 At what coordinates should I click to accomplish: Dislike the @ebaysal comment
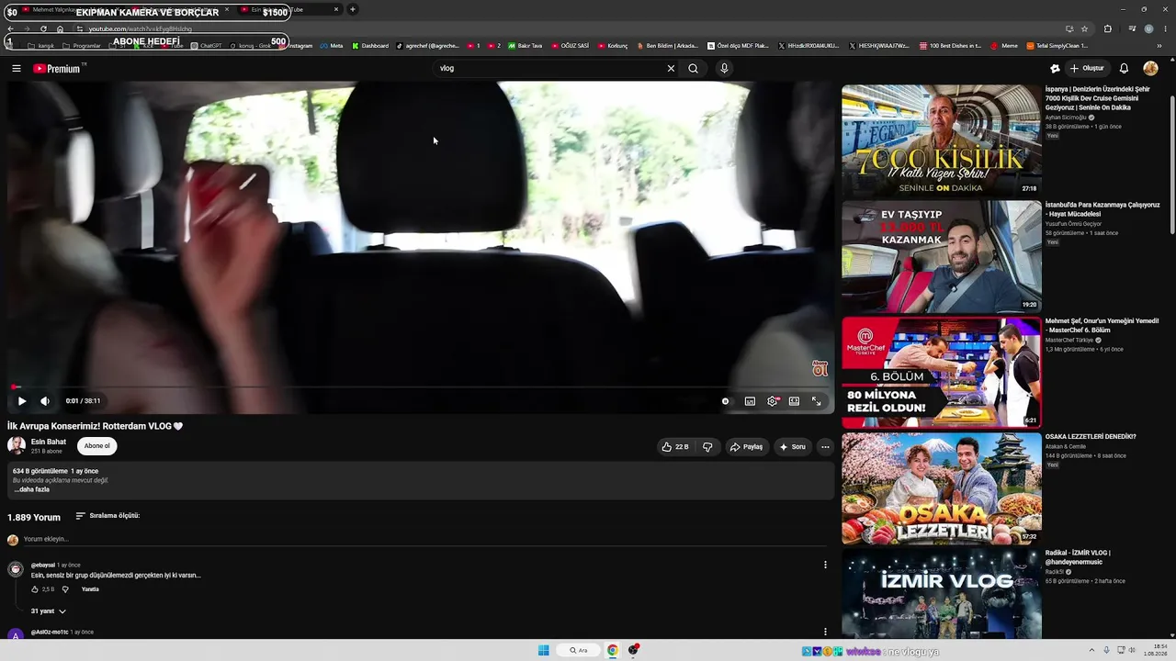pyautogui.click(x=65, y=589)
